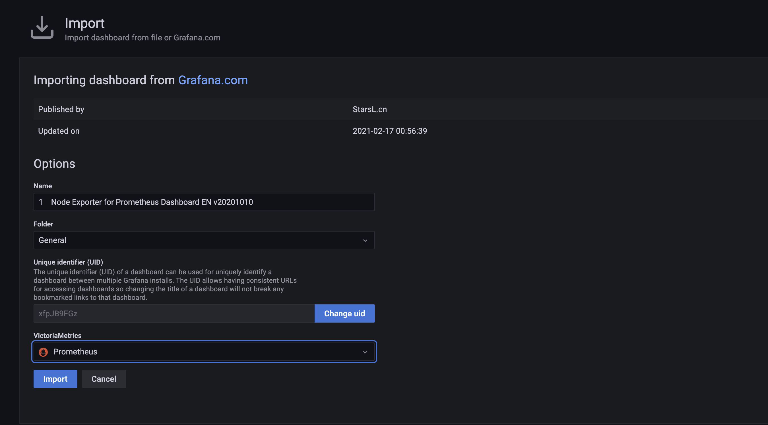
Task: Click the blue Import button
Action: tap(55, 379)
